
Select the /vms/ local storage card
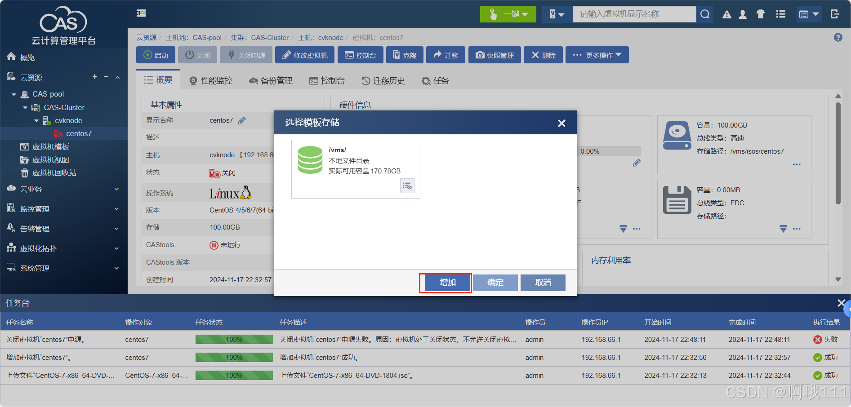coord(356,169)
